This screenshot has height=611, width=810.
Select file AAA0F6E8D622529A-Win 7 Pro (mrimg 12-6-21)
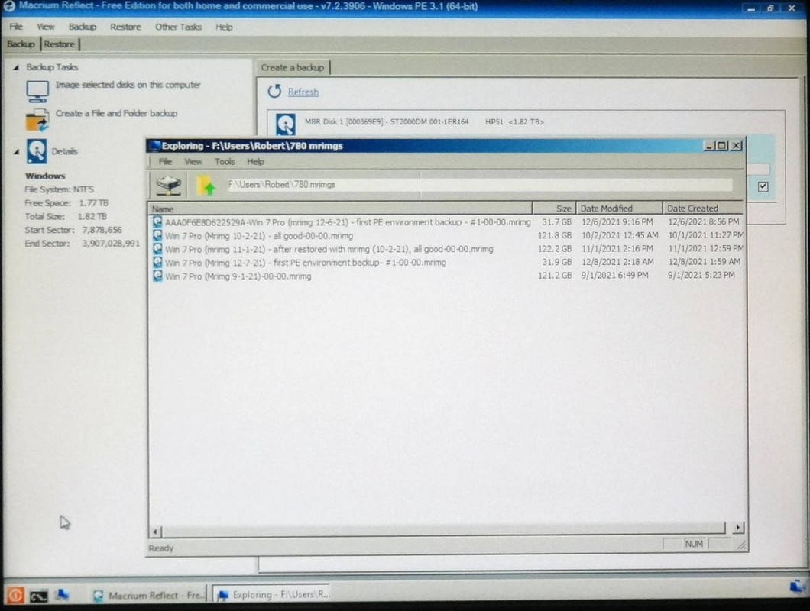click(x=348, y=222)
